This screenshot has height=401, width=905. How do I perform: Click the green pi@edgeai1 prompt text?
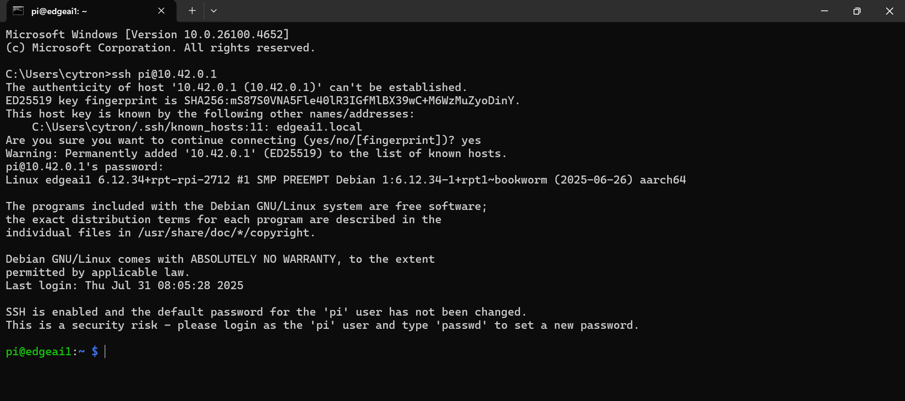point(38,351)
